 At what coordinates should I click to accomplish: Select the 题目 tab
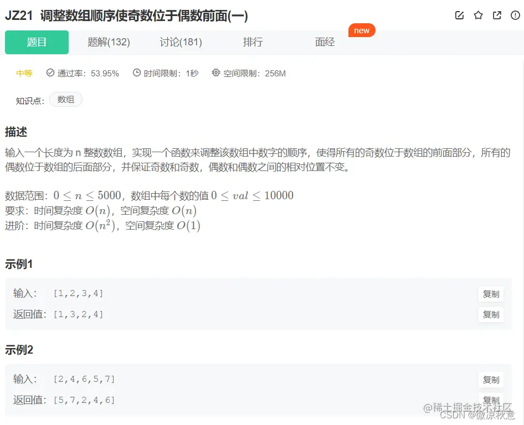click(x=37, y=42)
